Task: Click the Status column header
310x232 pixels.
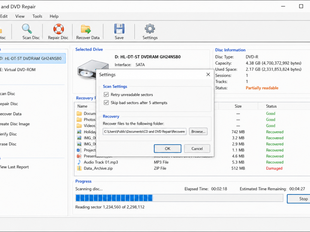Action: click(271, 106)
